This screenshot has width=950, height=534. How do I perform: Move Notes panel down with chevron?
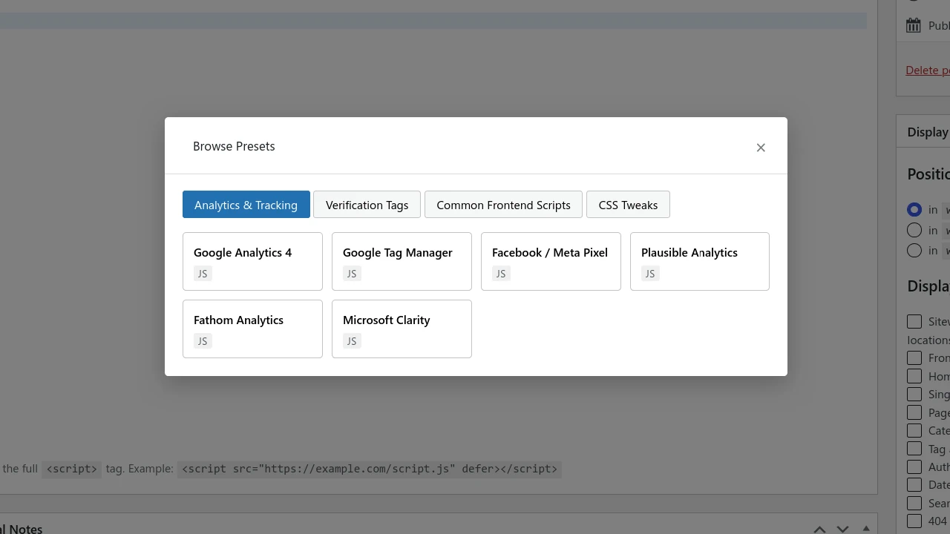point(842,529)
